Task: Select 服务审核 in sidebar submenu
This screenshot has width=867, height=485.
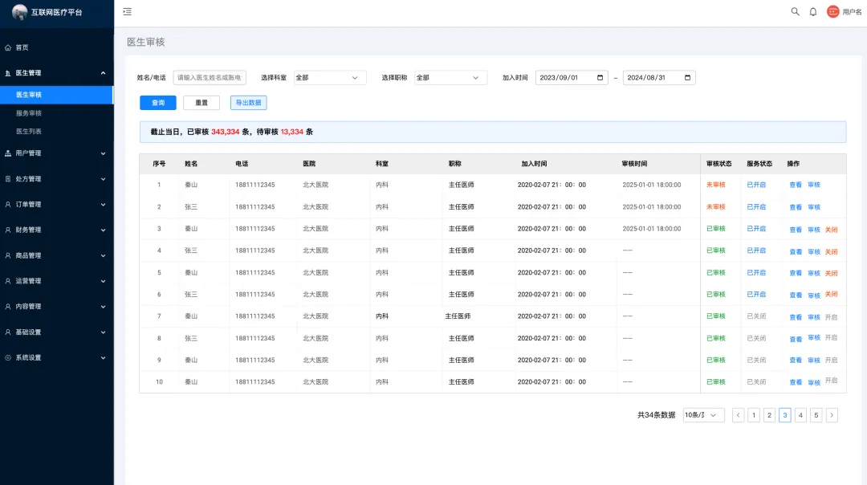Action: click(x=29, y=113)
